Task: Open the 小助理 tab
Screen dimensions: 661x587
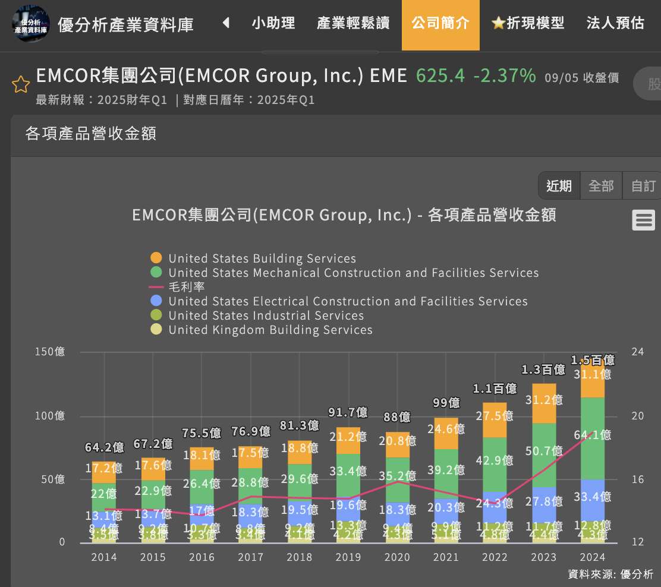Action: (273, 23)
